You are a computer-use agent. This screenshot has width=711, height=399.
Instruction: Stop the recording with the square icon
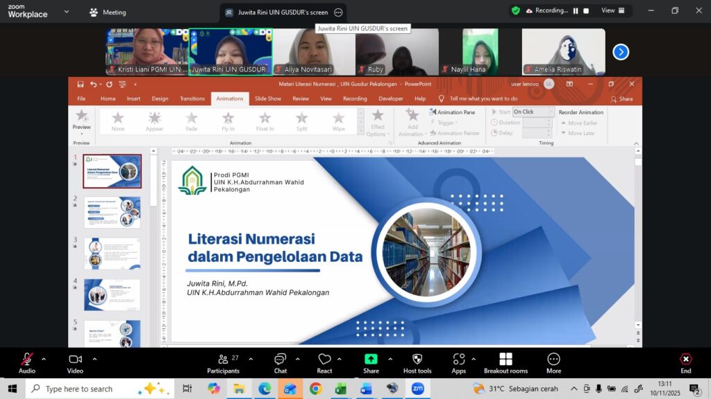coord(586,11)
